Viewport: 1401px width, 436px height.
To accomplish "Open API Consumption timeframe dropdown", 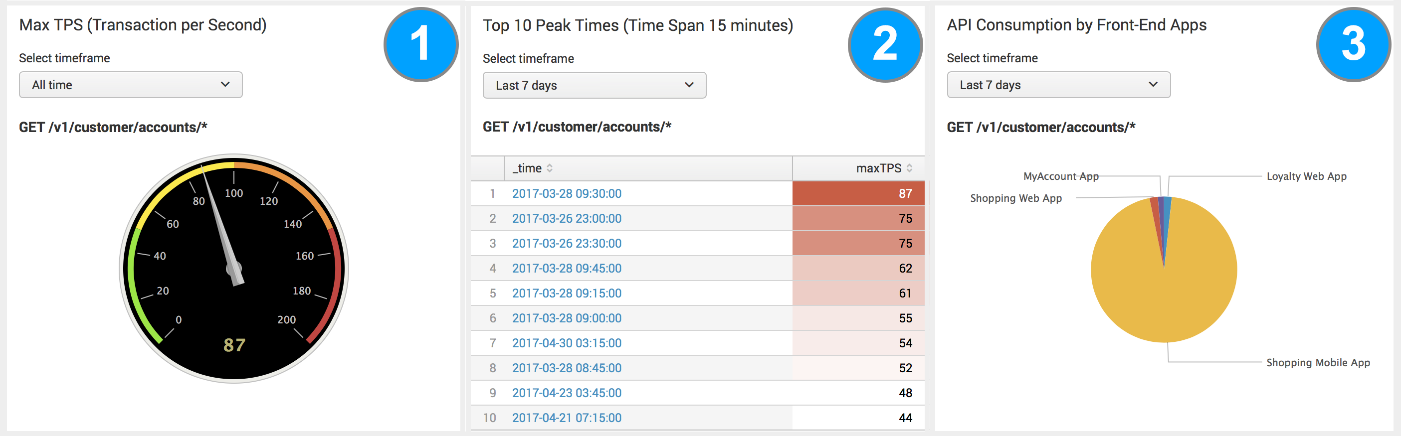I will (1058, 85).
